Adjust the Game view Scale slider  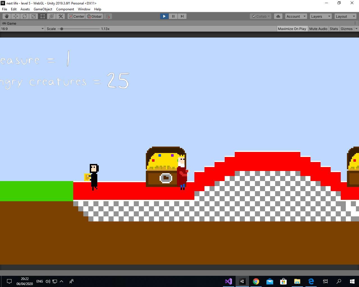coord(62,29)
